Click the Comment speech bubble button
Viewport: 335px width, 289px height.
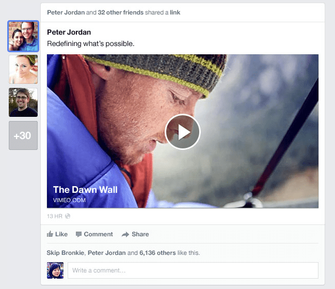point(94,234)
